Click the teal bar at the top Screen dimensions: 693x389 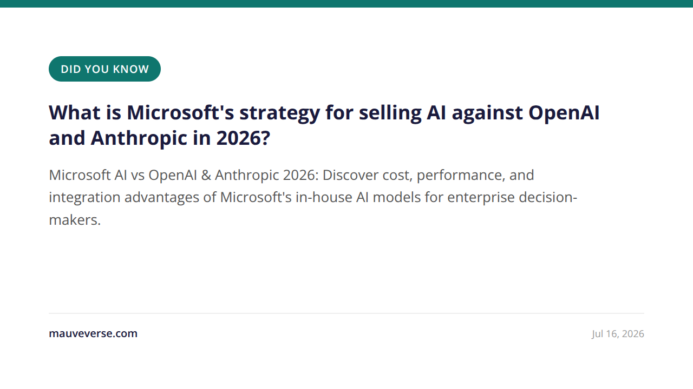coord(346,4)
